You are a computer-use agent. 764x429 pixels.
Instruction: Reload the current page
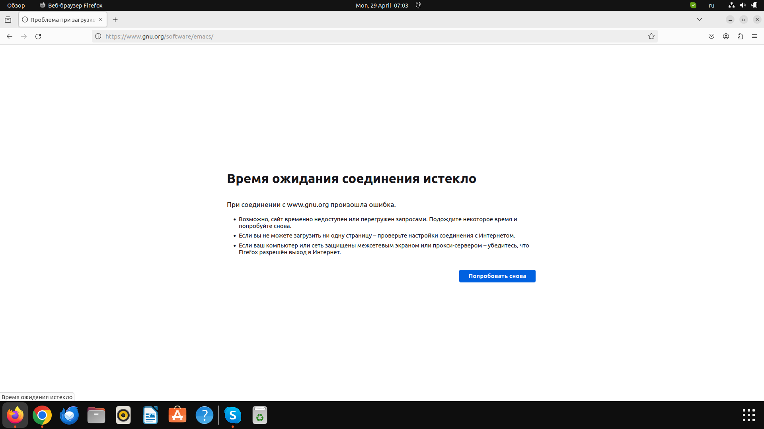tap(38, 36)
